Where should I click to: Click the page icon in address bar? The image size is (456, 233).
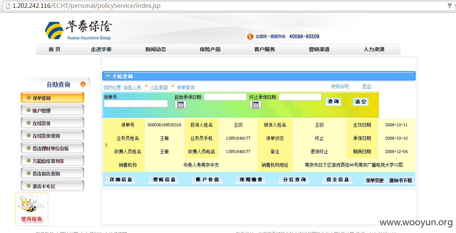(7, 6)
